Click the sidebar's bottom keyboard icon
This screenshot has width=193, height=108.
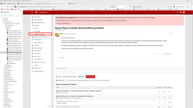point(50,106)
